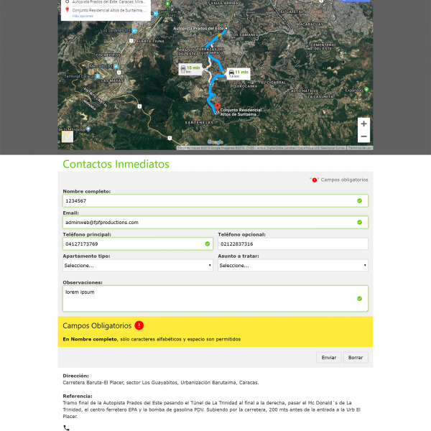The height and width of the screenshot is (431, 431).
Task: Open Más opciones link in directions card
Action: [83, 17]
